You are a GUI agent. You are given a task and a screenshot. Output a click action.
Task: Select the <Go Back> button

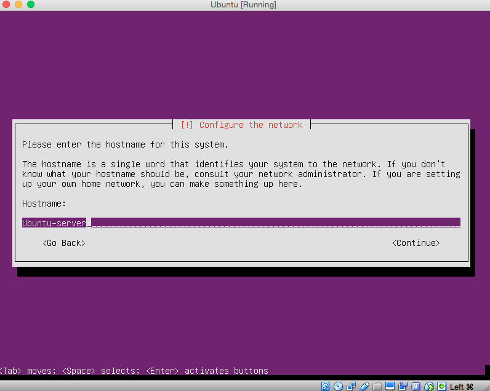64,243
